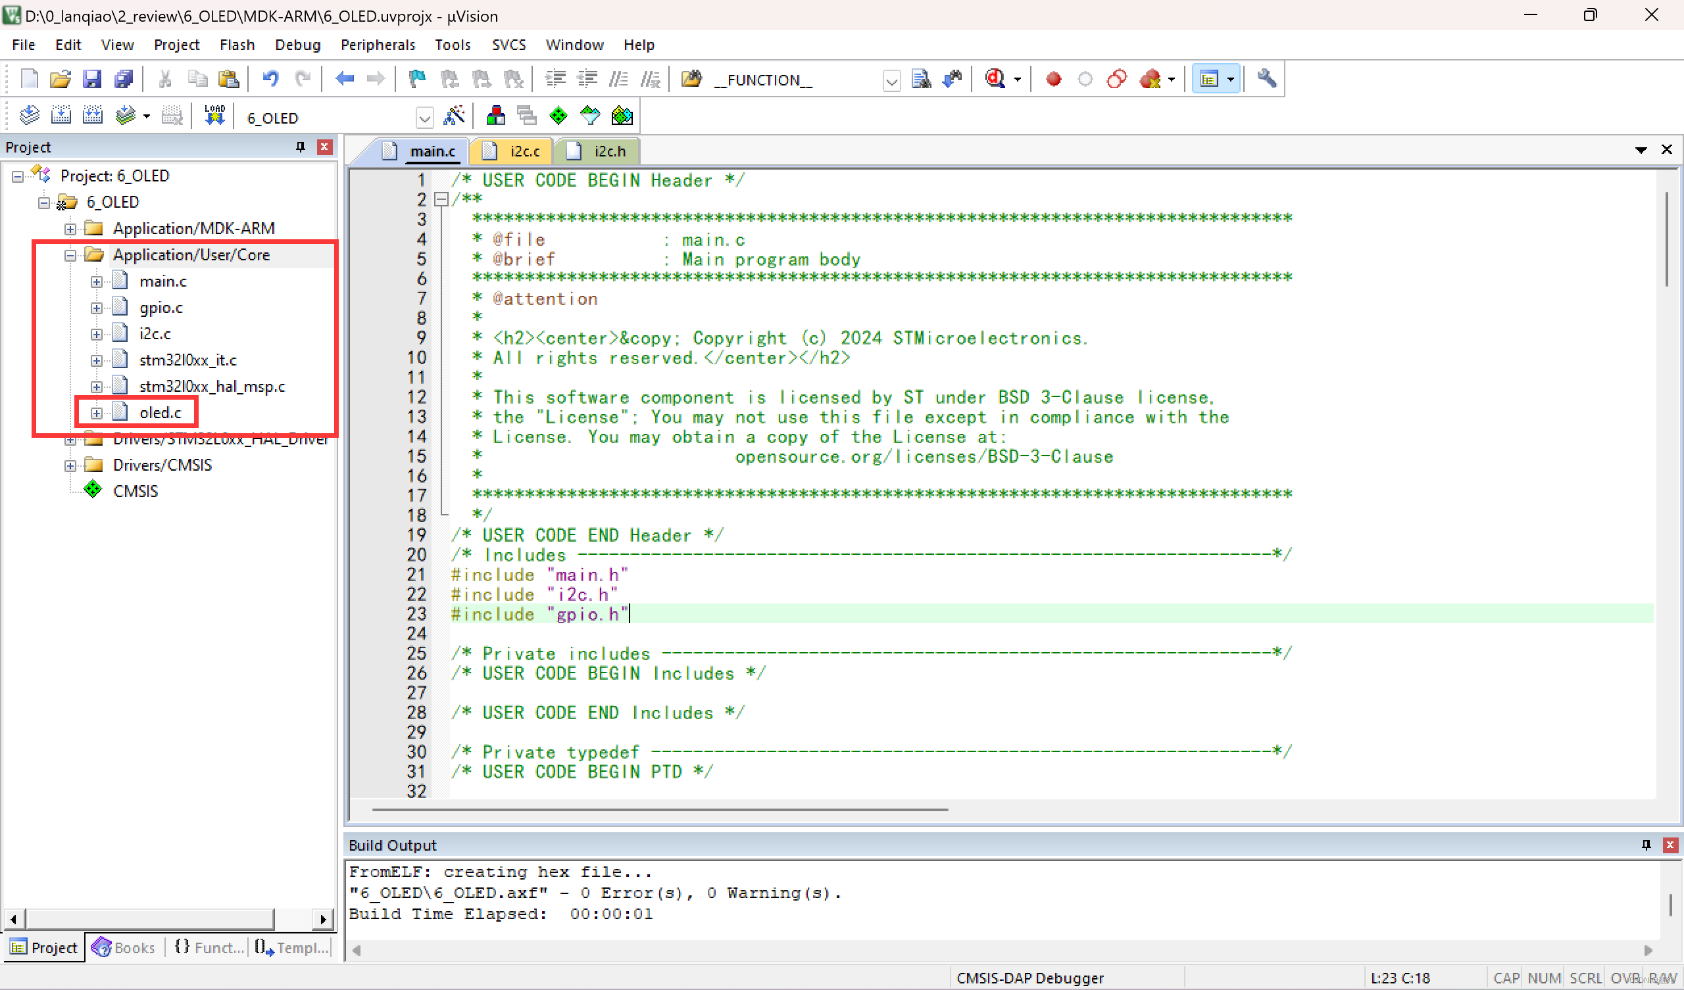Pin the Project panel
1684x990 pixels.
coord(301,147)
